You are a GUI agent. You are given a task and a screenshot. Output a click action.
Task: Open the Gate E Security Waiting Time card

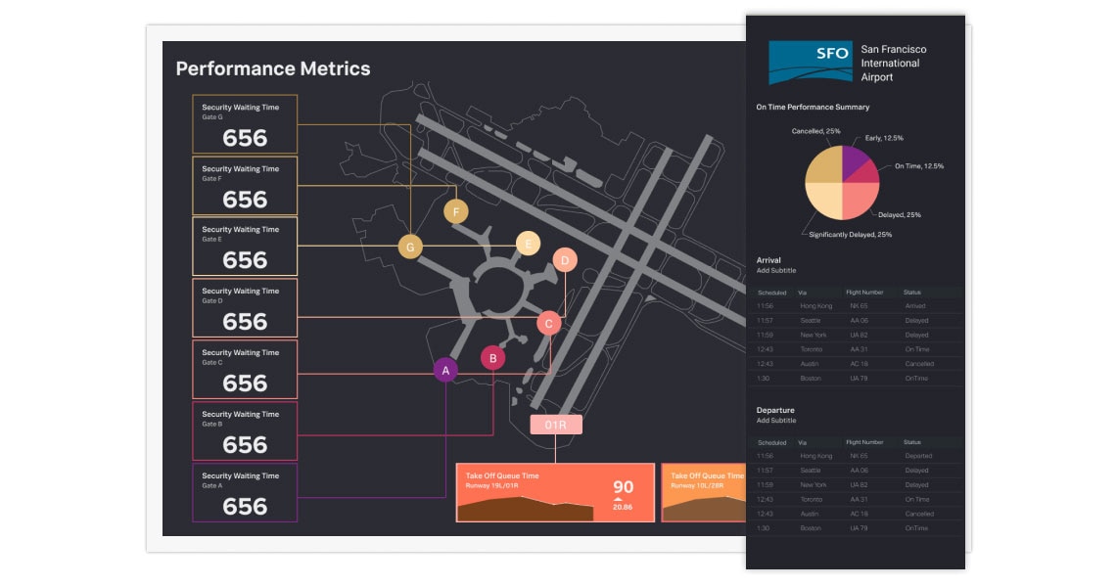tap(245, 247)
